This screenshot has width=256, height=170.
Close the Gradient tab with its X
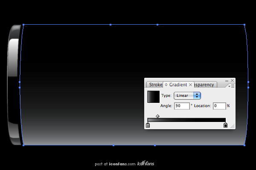[191, 85]
